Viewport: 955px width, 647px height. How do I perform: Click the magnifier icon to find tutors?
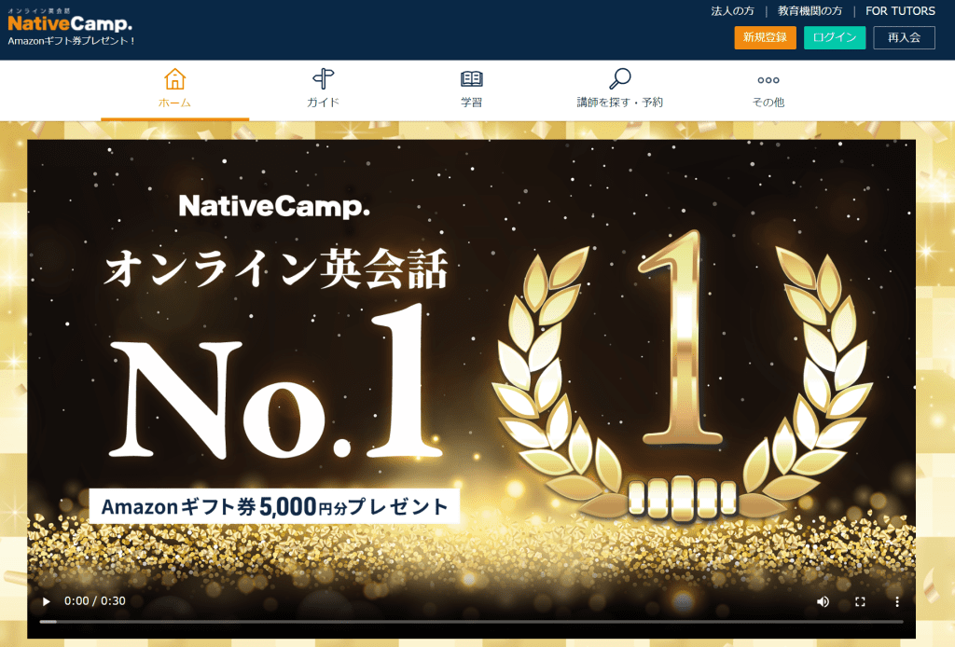tap(619, 79)
